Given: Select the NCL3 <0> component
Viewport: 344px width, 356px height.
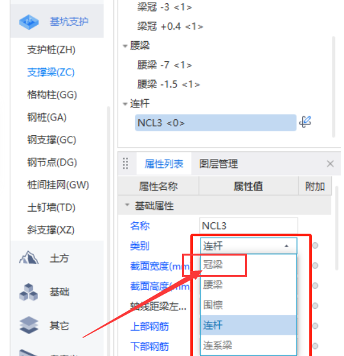Looking at the screenshot, I should 215,123.
